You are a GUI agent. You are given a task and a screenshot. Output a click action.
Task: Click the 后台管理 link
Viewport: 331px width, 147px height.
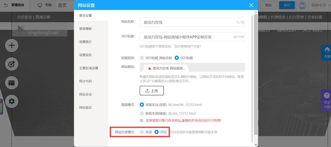click(x=296, y=17)
